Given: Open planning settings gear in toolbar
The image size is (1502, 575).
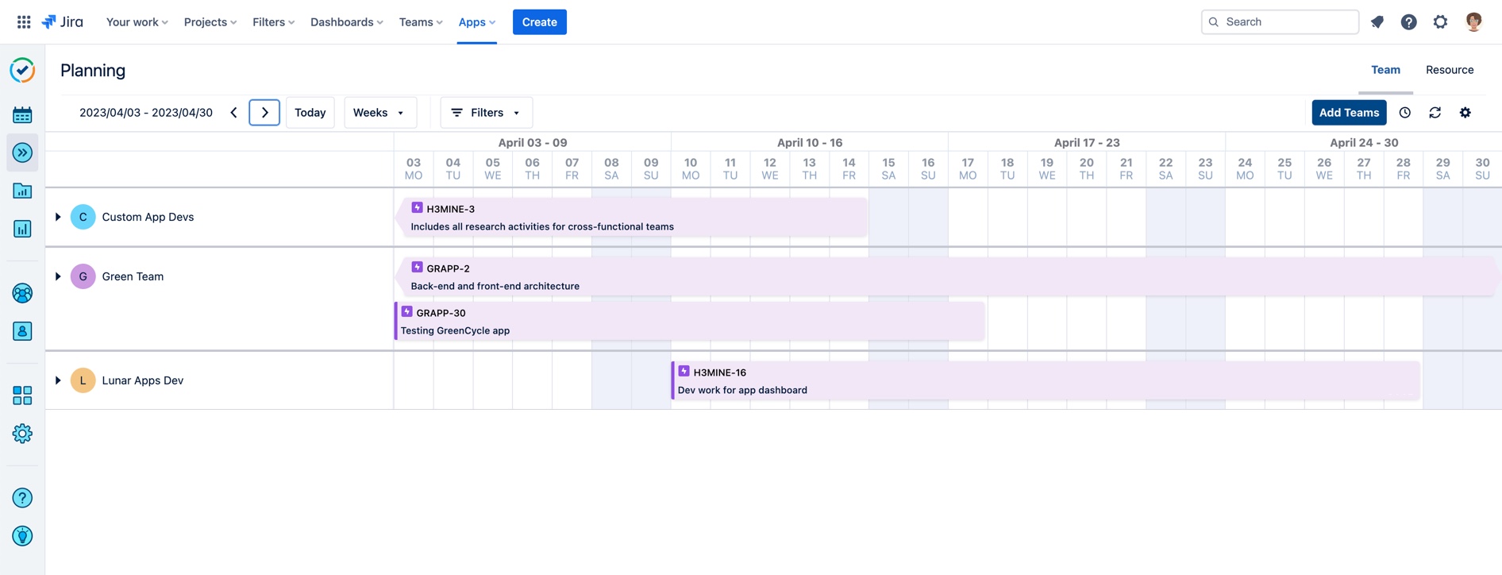Looking at the screenshot, I should [1465, 113].
